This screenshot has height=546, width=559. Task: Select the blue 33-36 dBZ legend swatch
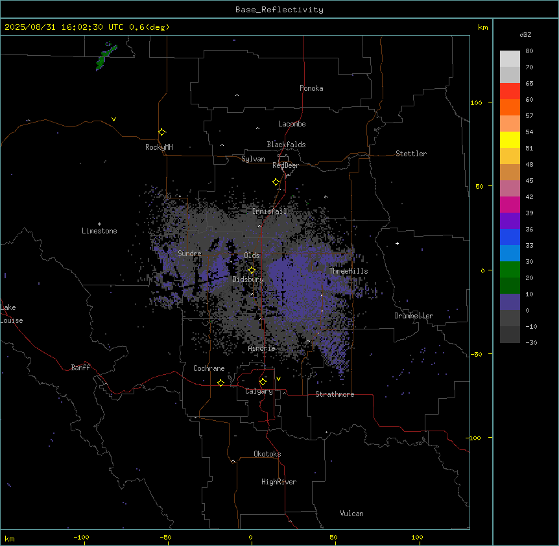coord(510,237)
